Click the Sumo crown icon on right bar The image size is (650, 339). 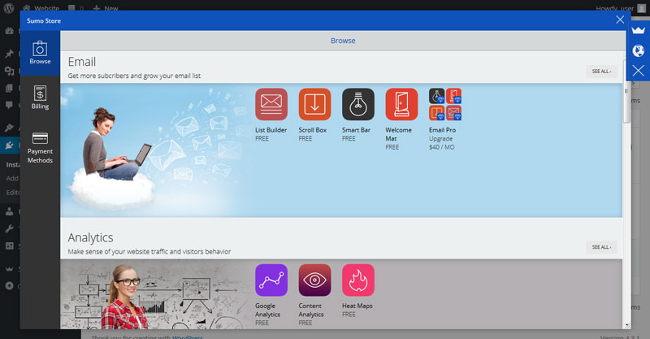(x=639, y=30)
